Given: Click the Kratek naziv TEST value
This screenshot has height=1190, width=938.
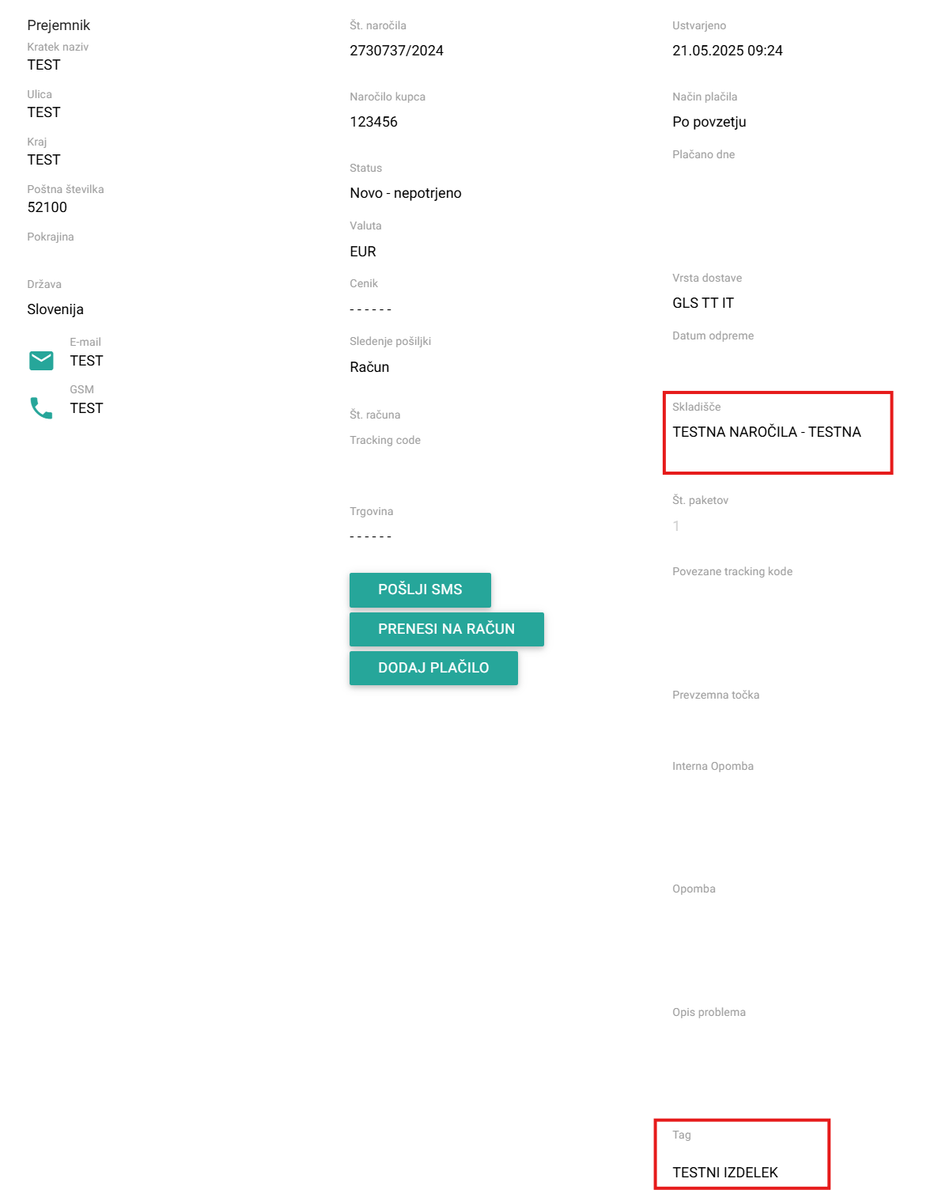Looking at the screenshot, I should tap(43, 65).
